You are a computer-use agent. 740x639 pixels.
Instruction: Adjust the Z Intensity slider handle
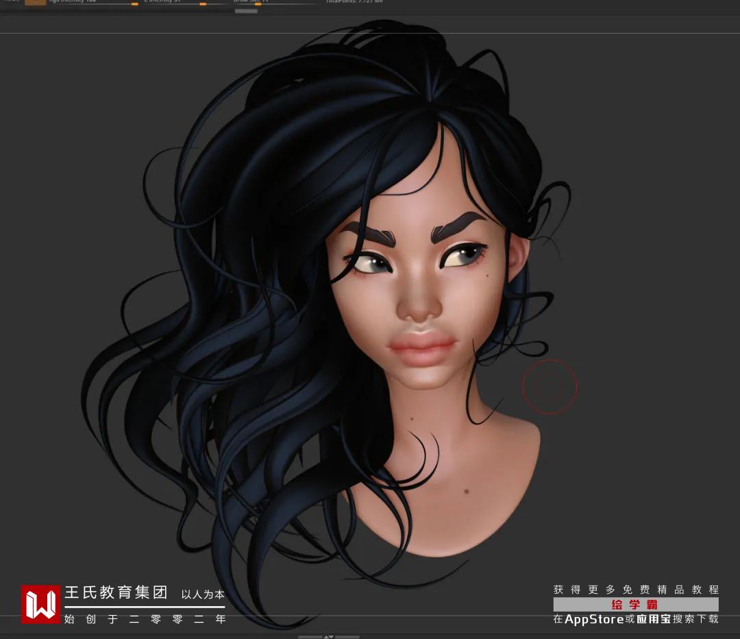pos(203,4)
